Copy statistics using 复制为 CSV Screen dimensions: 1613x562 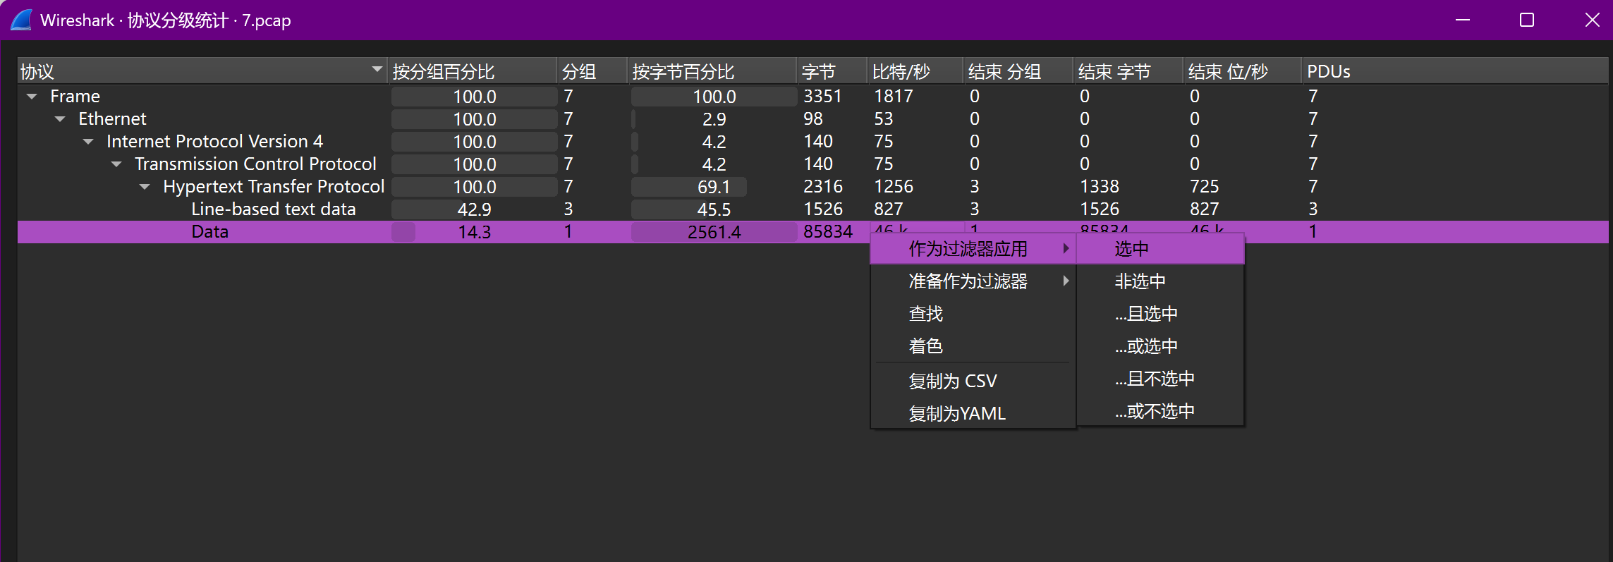pos(952,381)
